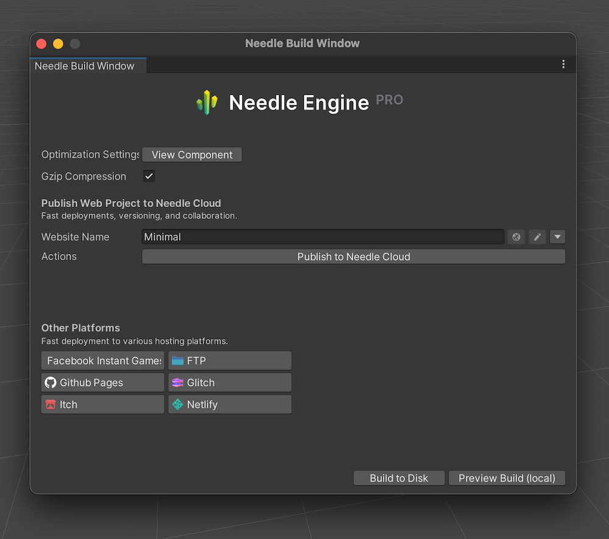Viewport: 609px width, 539px height.
Task: Click the pencil icon to edit website name
Action: (537, 237)
